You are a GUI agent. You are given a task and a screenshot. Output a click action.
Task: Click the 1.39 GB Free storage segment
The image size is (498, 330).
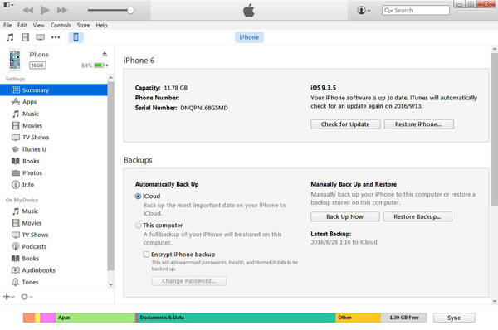(x=403, y=318)
